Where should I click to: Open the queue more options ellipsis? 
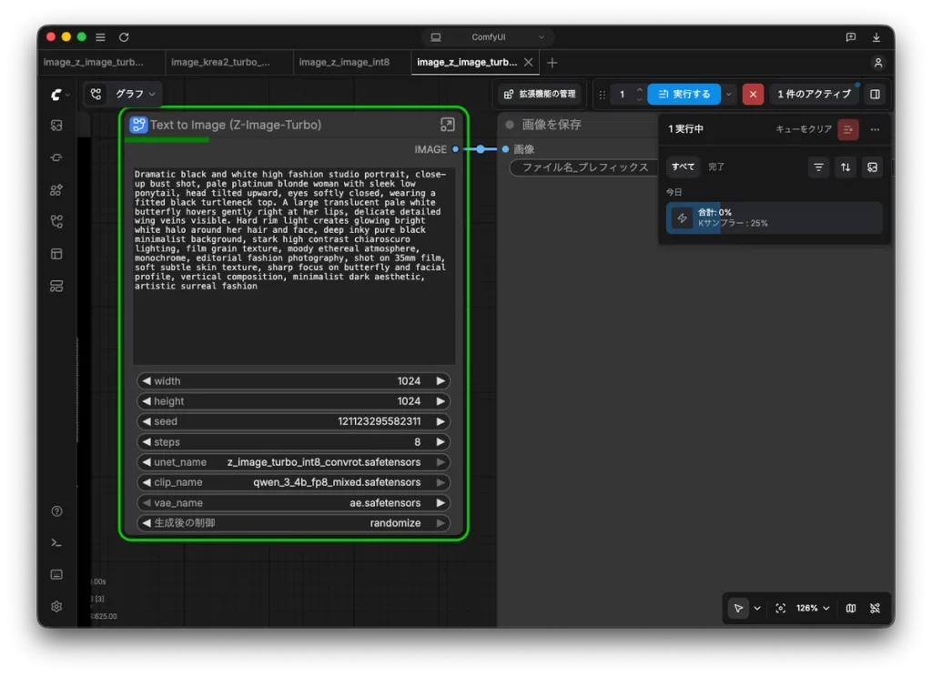(875, 129)
